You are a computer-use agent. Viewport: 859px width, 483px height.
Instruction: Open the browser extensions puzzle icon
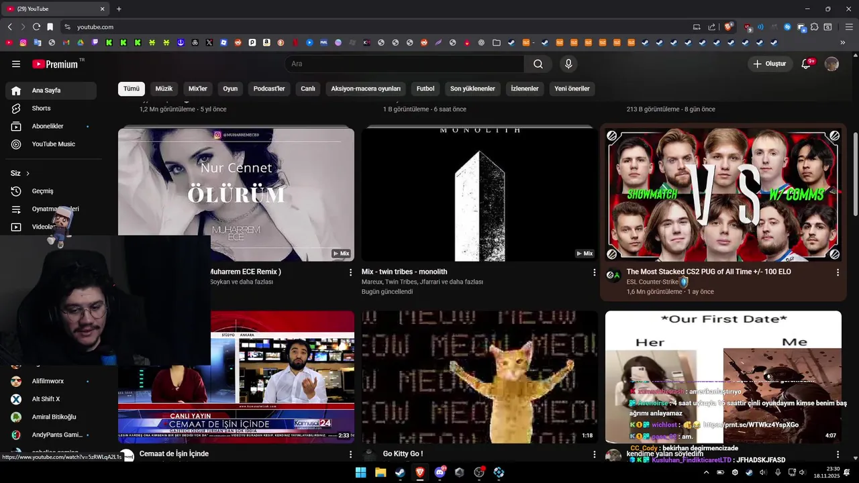click(814, 27)
